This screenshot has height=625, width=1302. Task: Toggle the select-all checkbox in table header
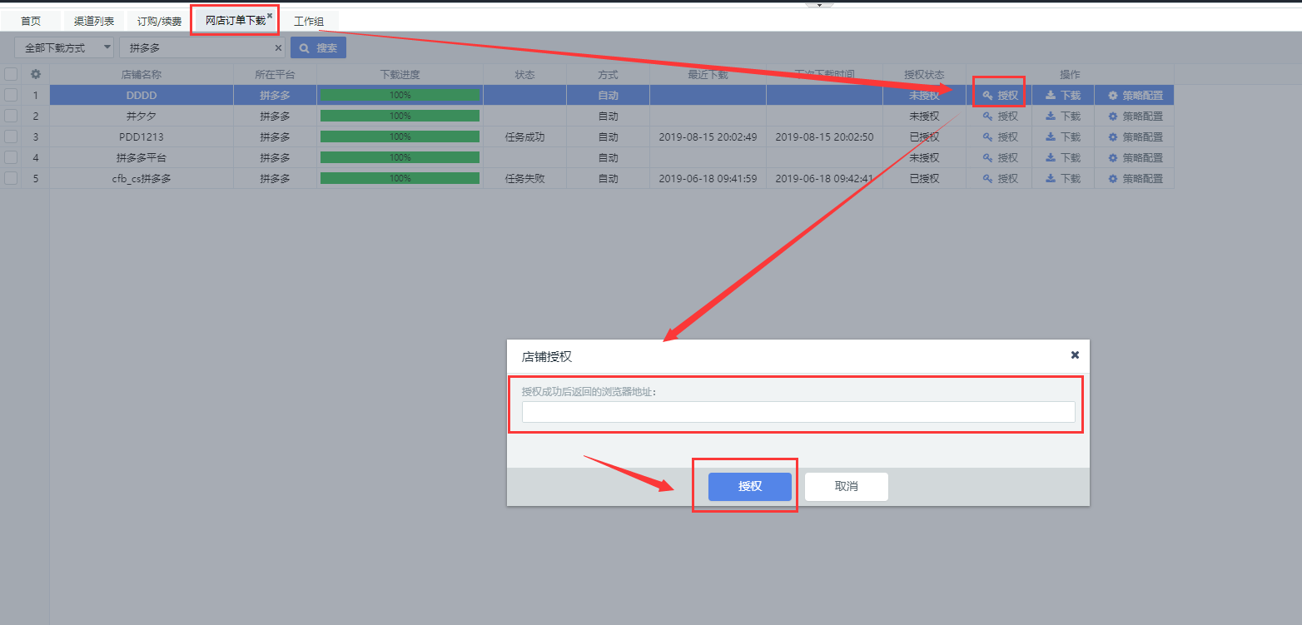pos(11,74)
